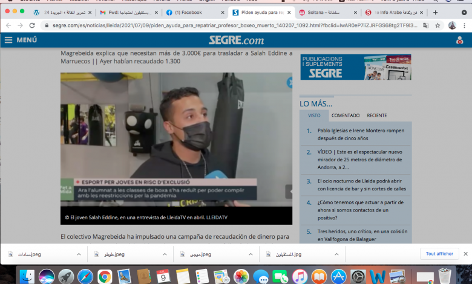
Task: Click the address bar URL field
Action: click(230, 25)
